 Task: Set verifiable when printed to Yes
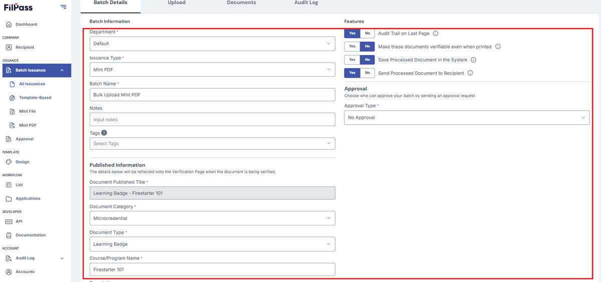352,47
